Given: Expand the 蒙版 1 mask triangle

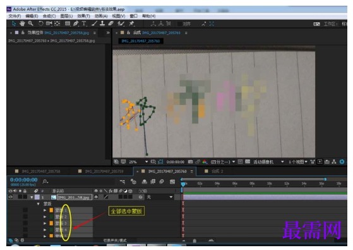Looking at the screenshot, I should (x=45, y=210).
